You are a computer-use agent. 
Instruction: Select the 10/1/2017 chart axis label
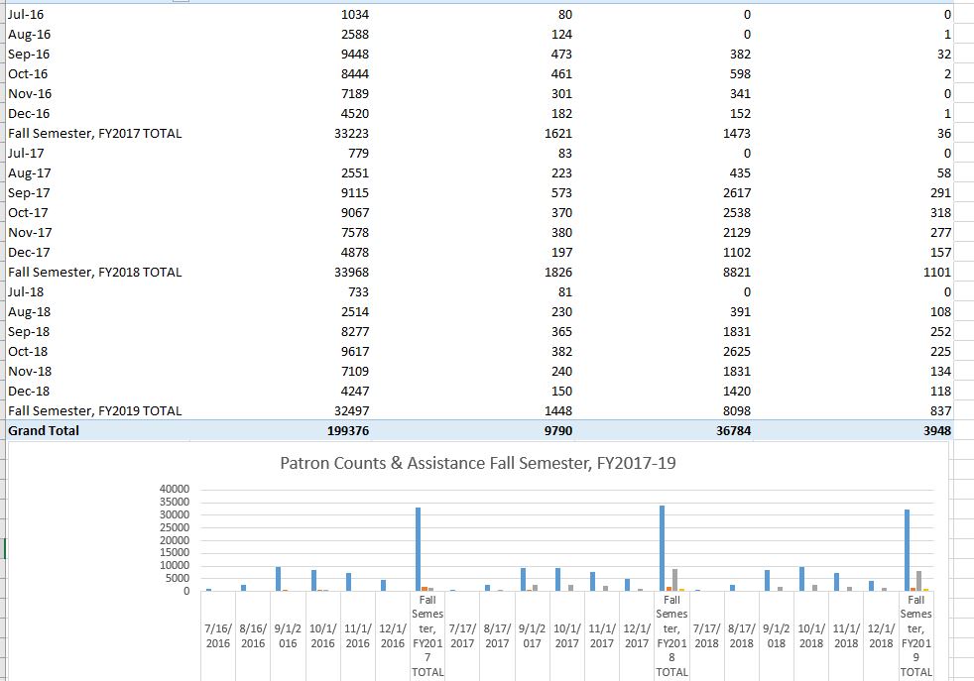[x=566, y=636]
